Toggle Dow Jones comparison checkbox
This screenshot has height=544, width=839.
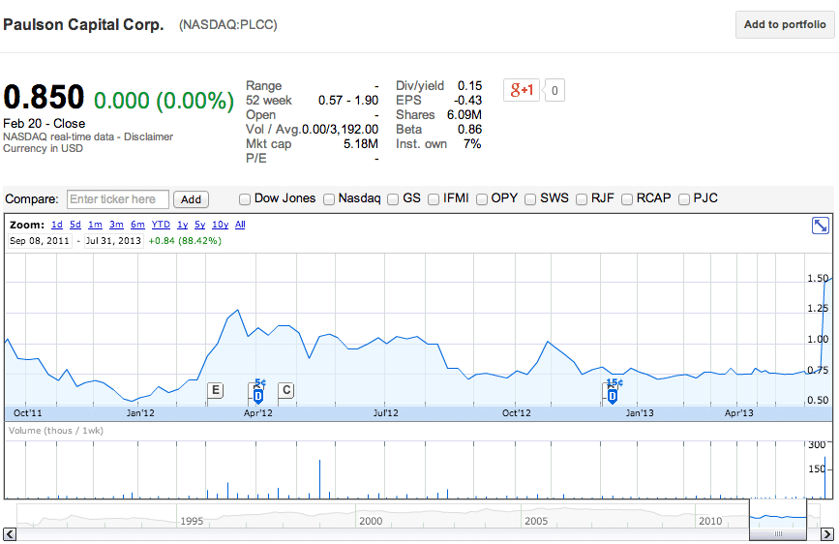(245, 199)
